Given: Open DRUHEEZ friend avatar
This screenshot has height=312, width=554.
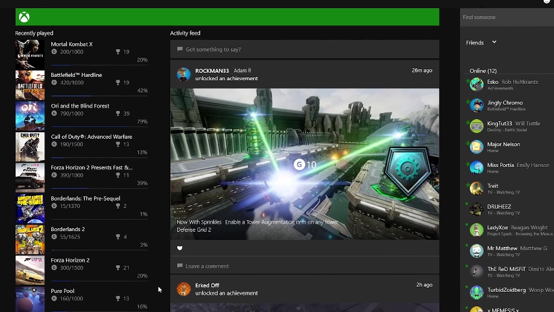Looking at the screenshot, I should coord(476,209).
